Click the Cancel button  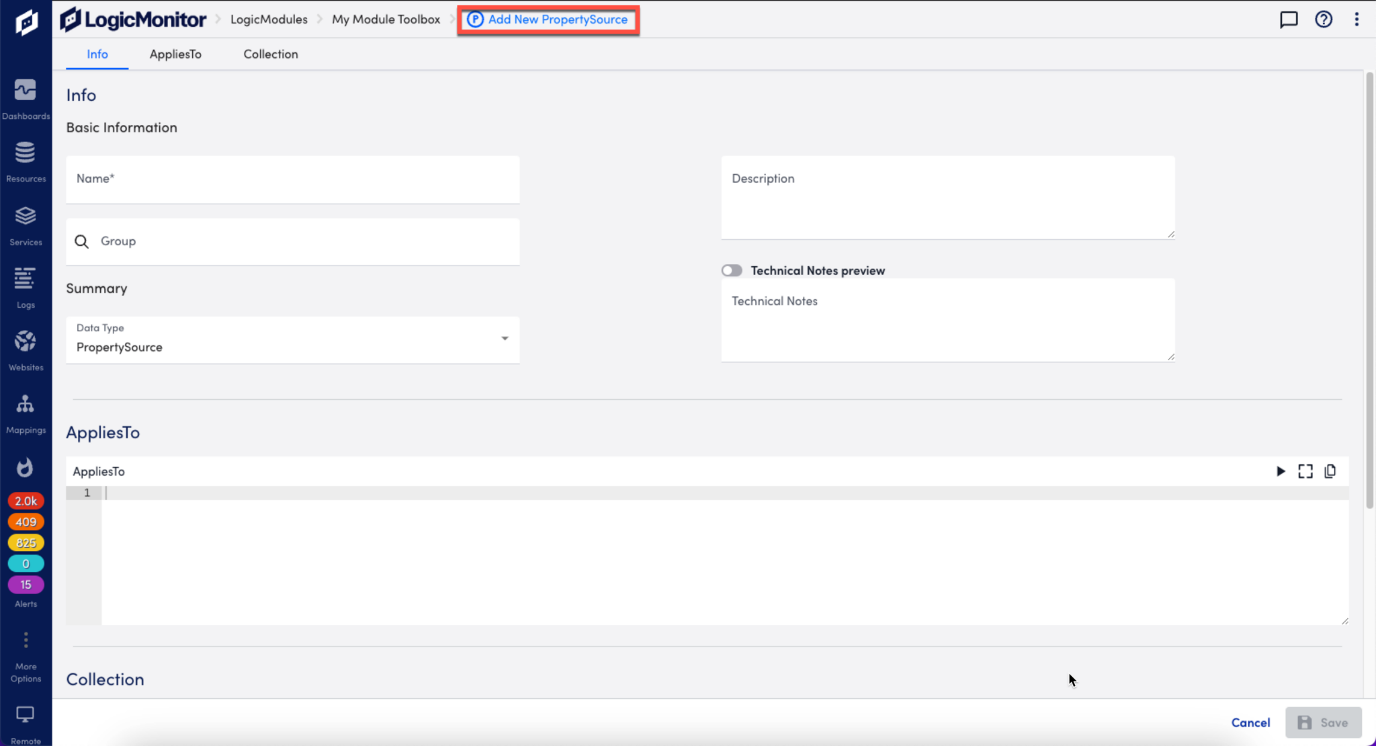[x=1250, y=722]
